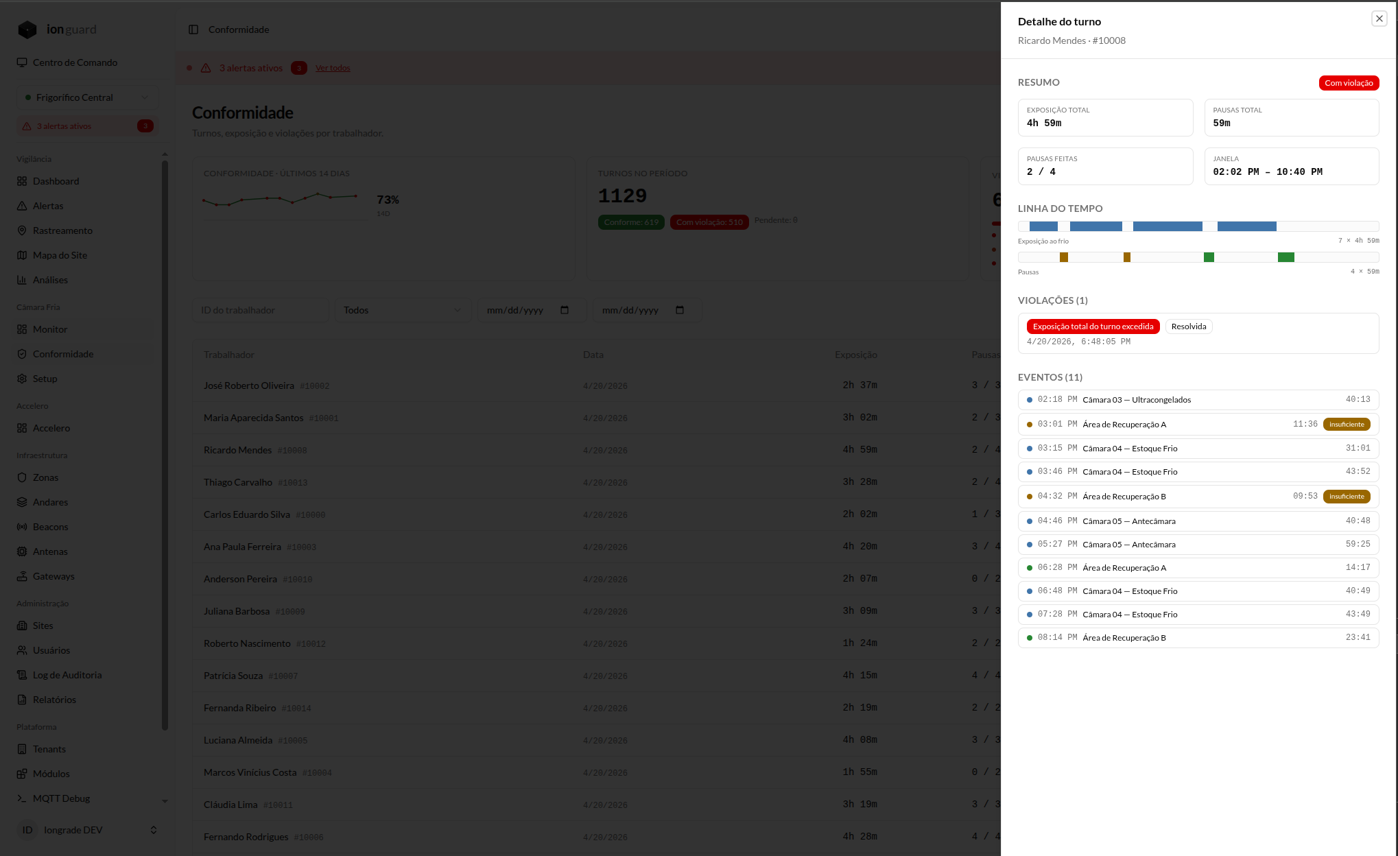
Task: Open the Todos status filter dropdown
Action: [403, 310]
